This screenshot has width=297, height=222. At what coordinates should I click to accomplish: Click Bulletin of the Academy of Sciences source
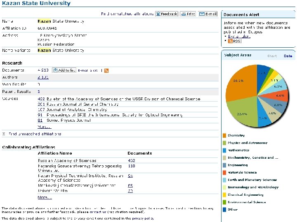(x=123, y=99)
